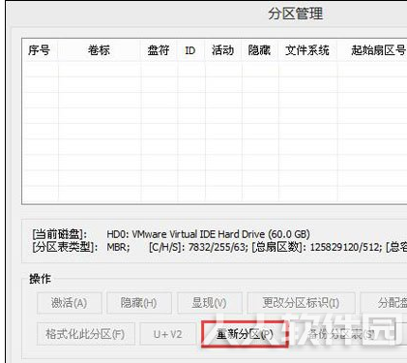The height and width of the screenshot is (363, 407).
Task: Click the 重新分区(P) button
Action: pyautogui.click(x=245, y=334)
